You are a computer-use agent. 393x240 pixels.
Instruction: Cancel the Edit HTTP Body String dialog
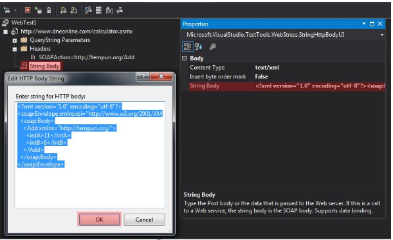click(x=144, y=219)
